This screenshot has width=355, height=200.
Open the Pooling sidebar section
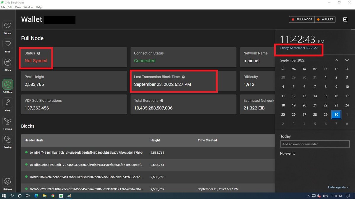click(8, 142)
